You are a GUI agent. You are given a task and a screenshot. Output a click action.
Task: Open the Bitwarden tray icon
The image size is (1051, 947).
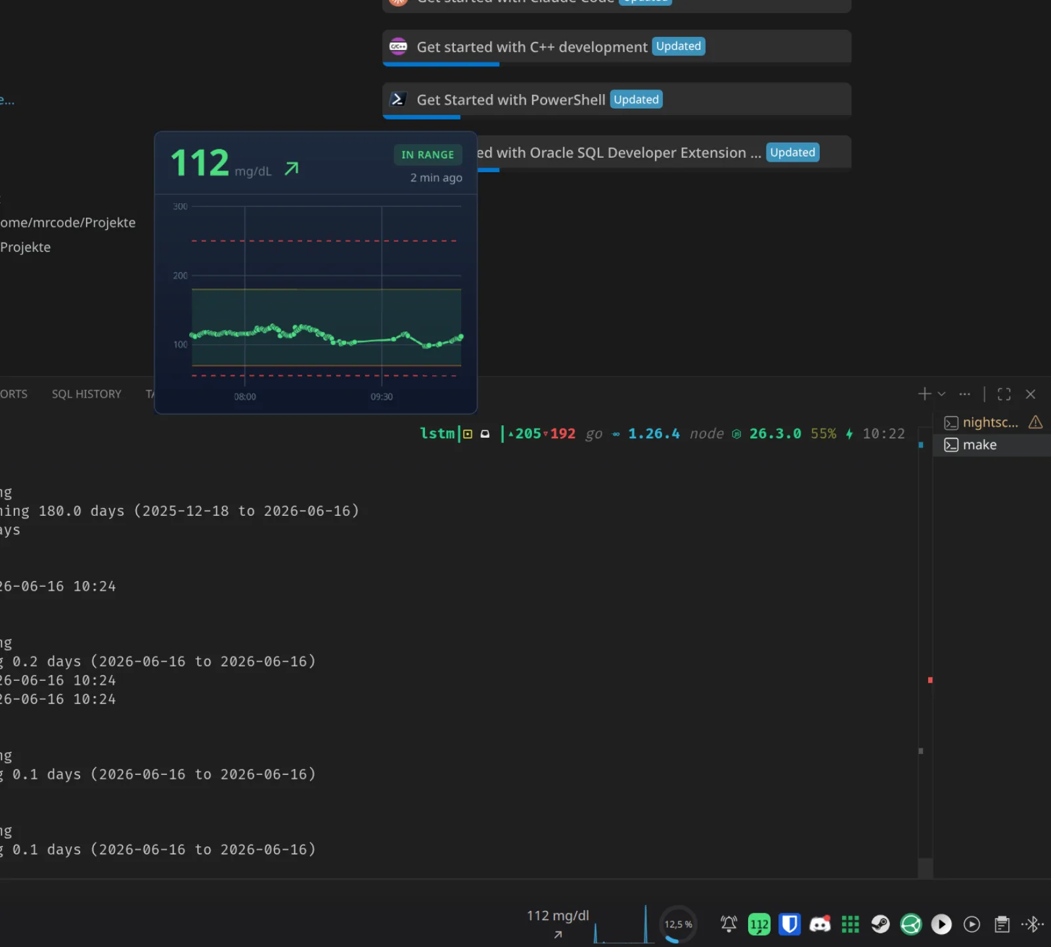pyautogui.click(x=790, y=925)
